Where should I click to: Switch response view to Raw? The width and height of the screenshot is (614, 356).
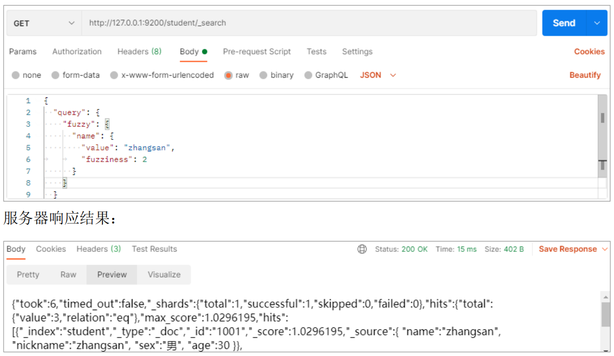68,274
